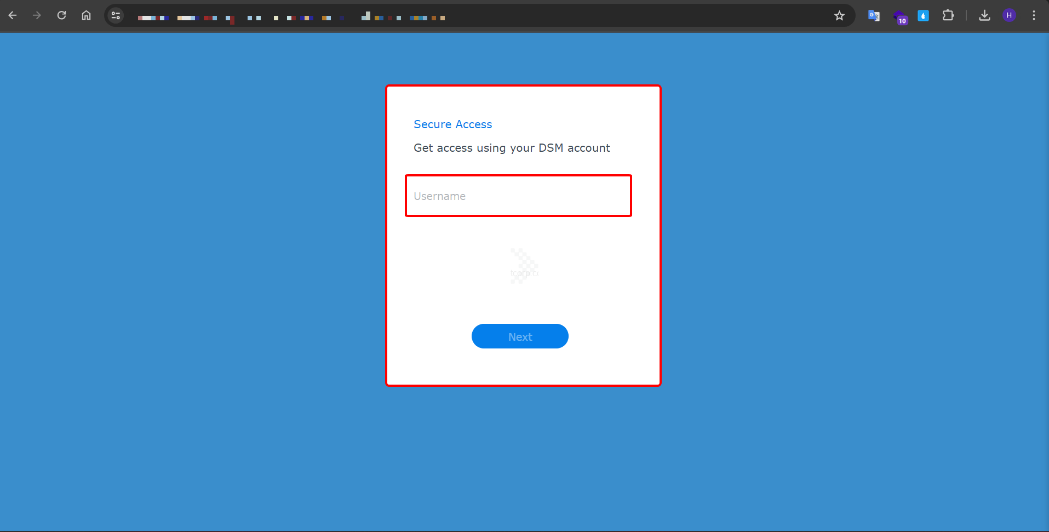Reload the current page

click(x=61, y=15)
